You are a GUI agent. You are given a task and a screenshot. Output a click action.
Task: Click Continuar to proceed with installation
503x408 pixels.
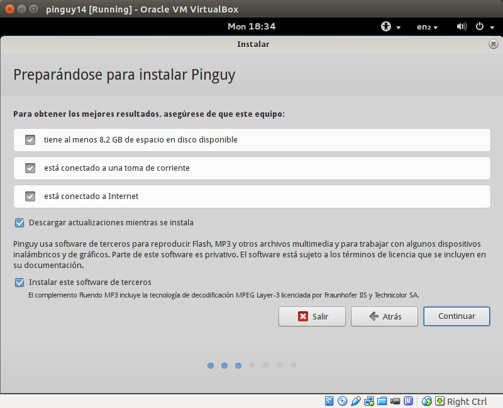(x=456, y=316)
